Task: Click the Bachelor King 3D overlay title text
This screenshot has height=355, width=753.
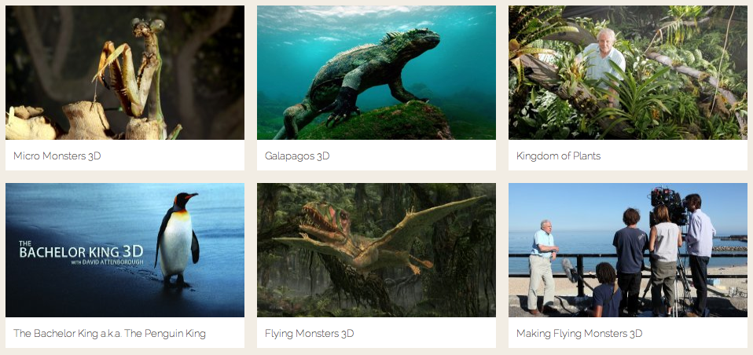Action: pyautogui.click(x=81, y=251)
